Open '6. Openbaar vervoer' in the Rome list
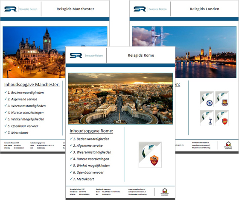The image size is (239, 200). coord(88,172)
